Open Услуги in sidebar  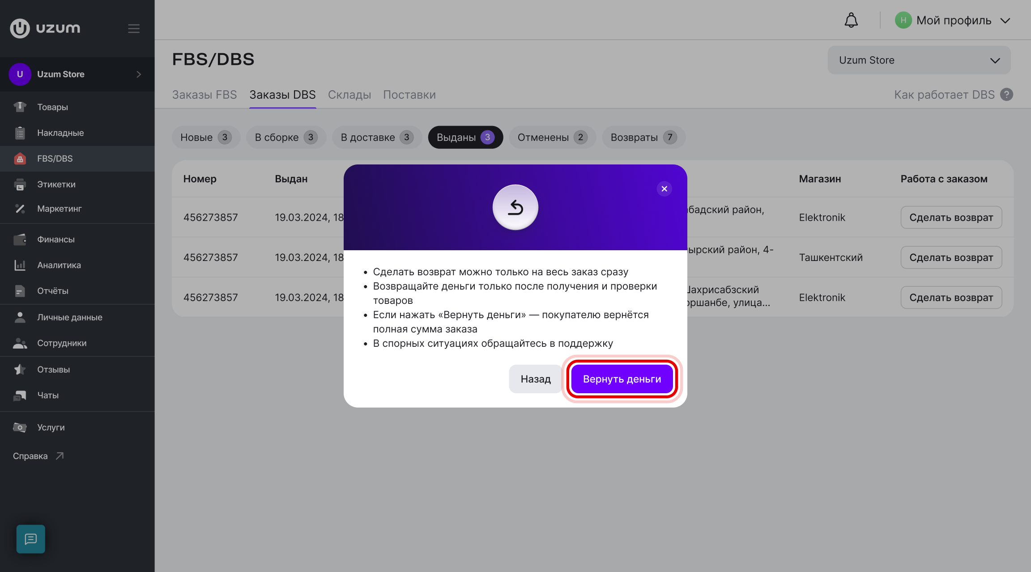tap(77, 427)
